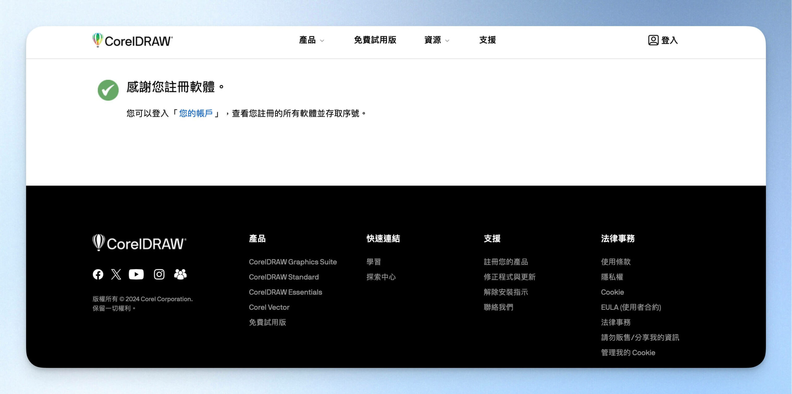Open the 免費試用版 nav menu item

[375, 40]
